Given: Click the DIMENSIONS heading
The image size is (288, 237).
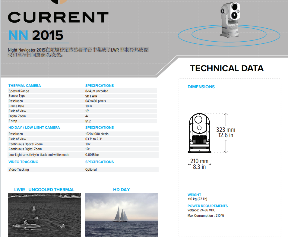Looking at the screenshot, I should [201, 87].
